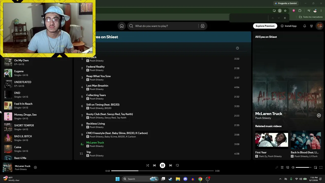Open Back In Blood music video thumbnail

coord(306,140)
